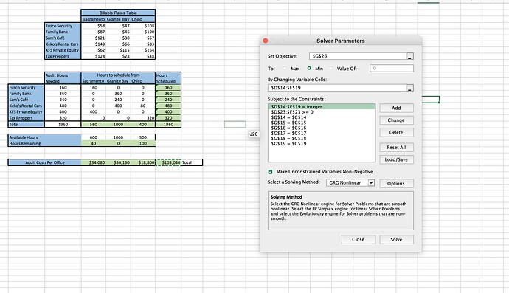This screenshot has height=293, width=509.
Task: Click the Add constraint button
Action: [x=396, y=108]
